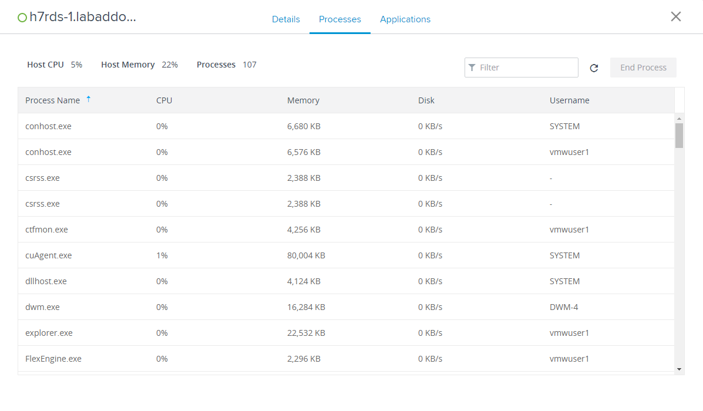Select the dwm.exe process row

[x=42, y=307]
